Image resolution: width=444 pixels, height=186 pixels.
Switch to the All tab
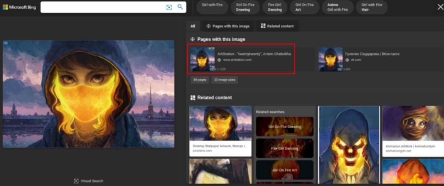click(x=193, y=26)
